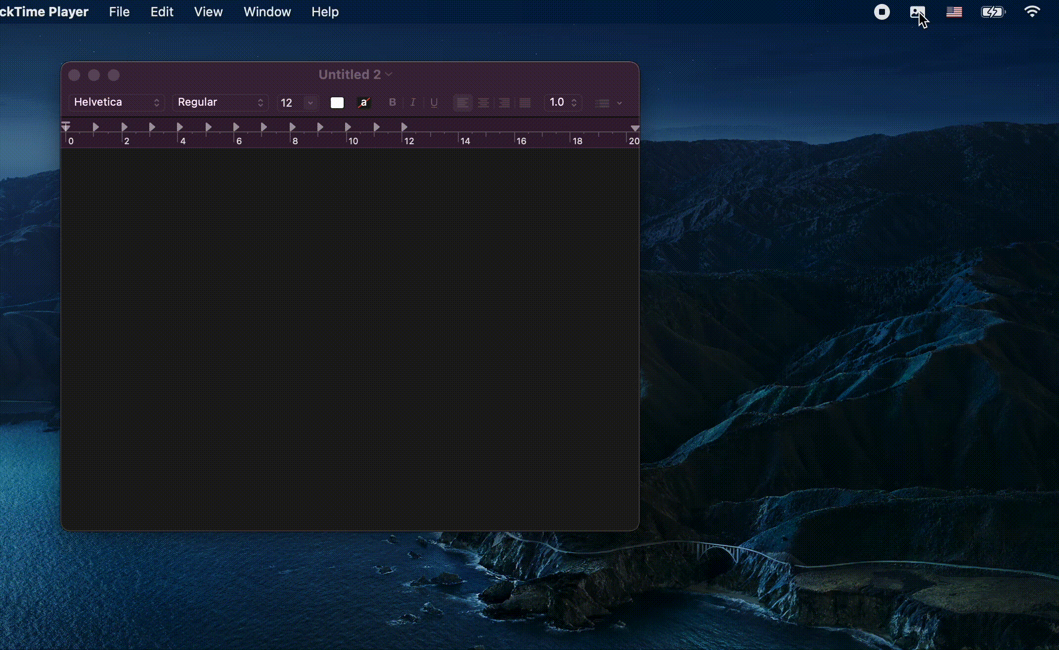1059x650 pixels.
Task: Click the align left icon
Action: [463, 103]
